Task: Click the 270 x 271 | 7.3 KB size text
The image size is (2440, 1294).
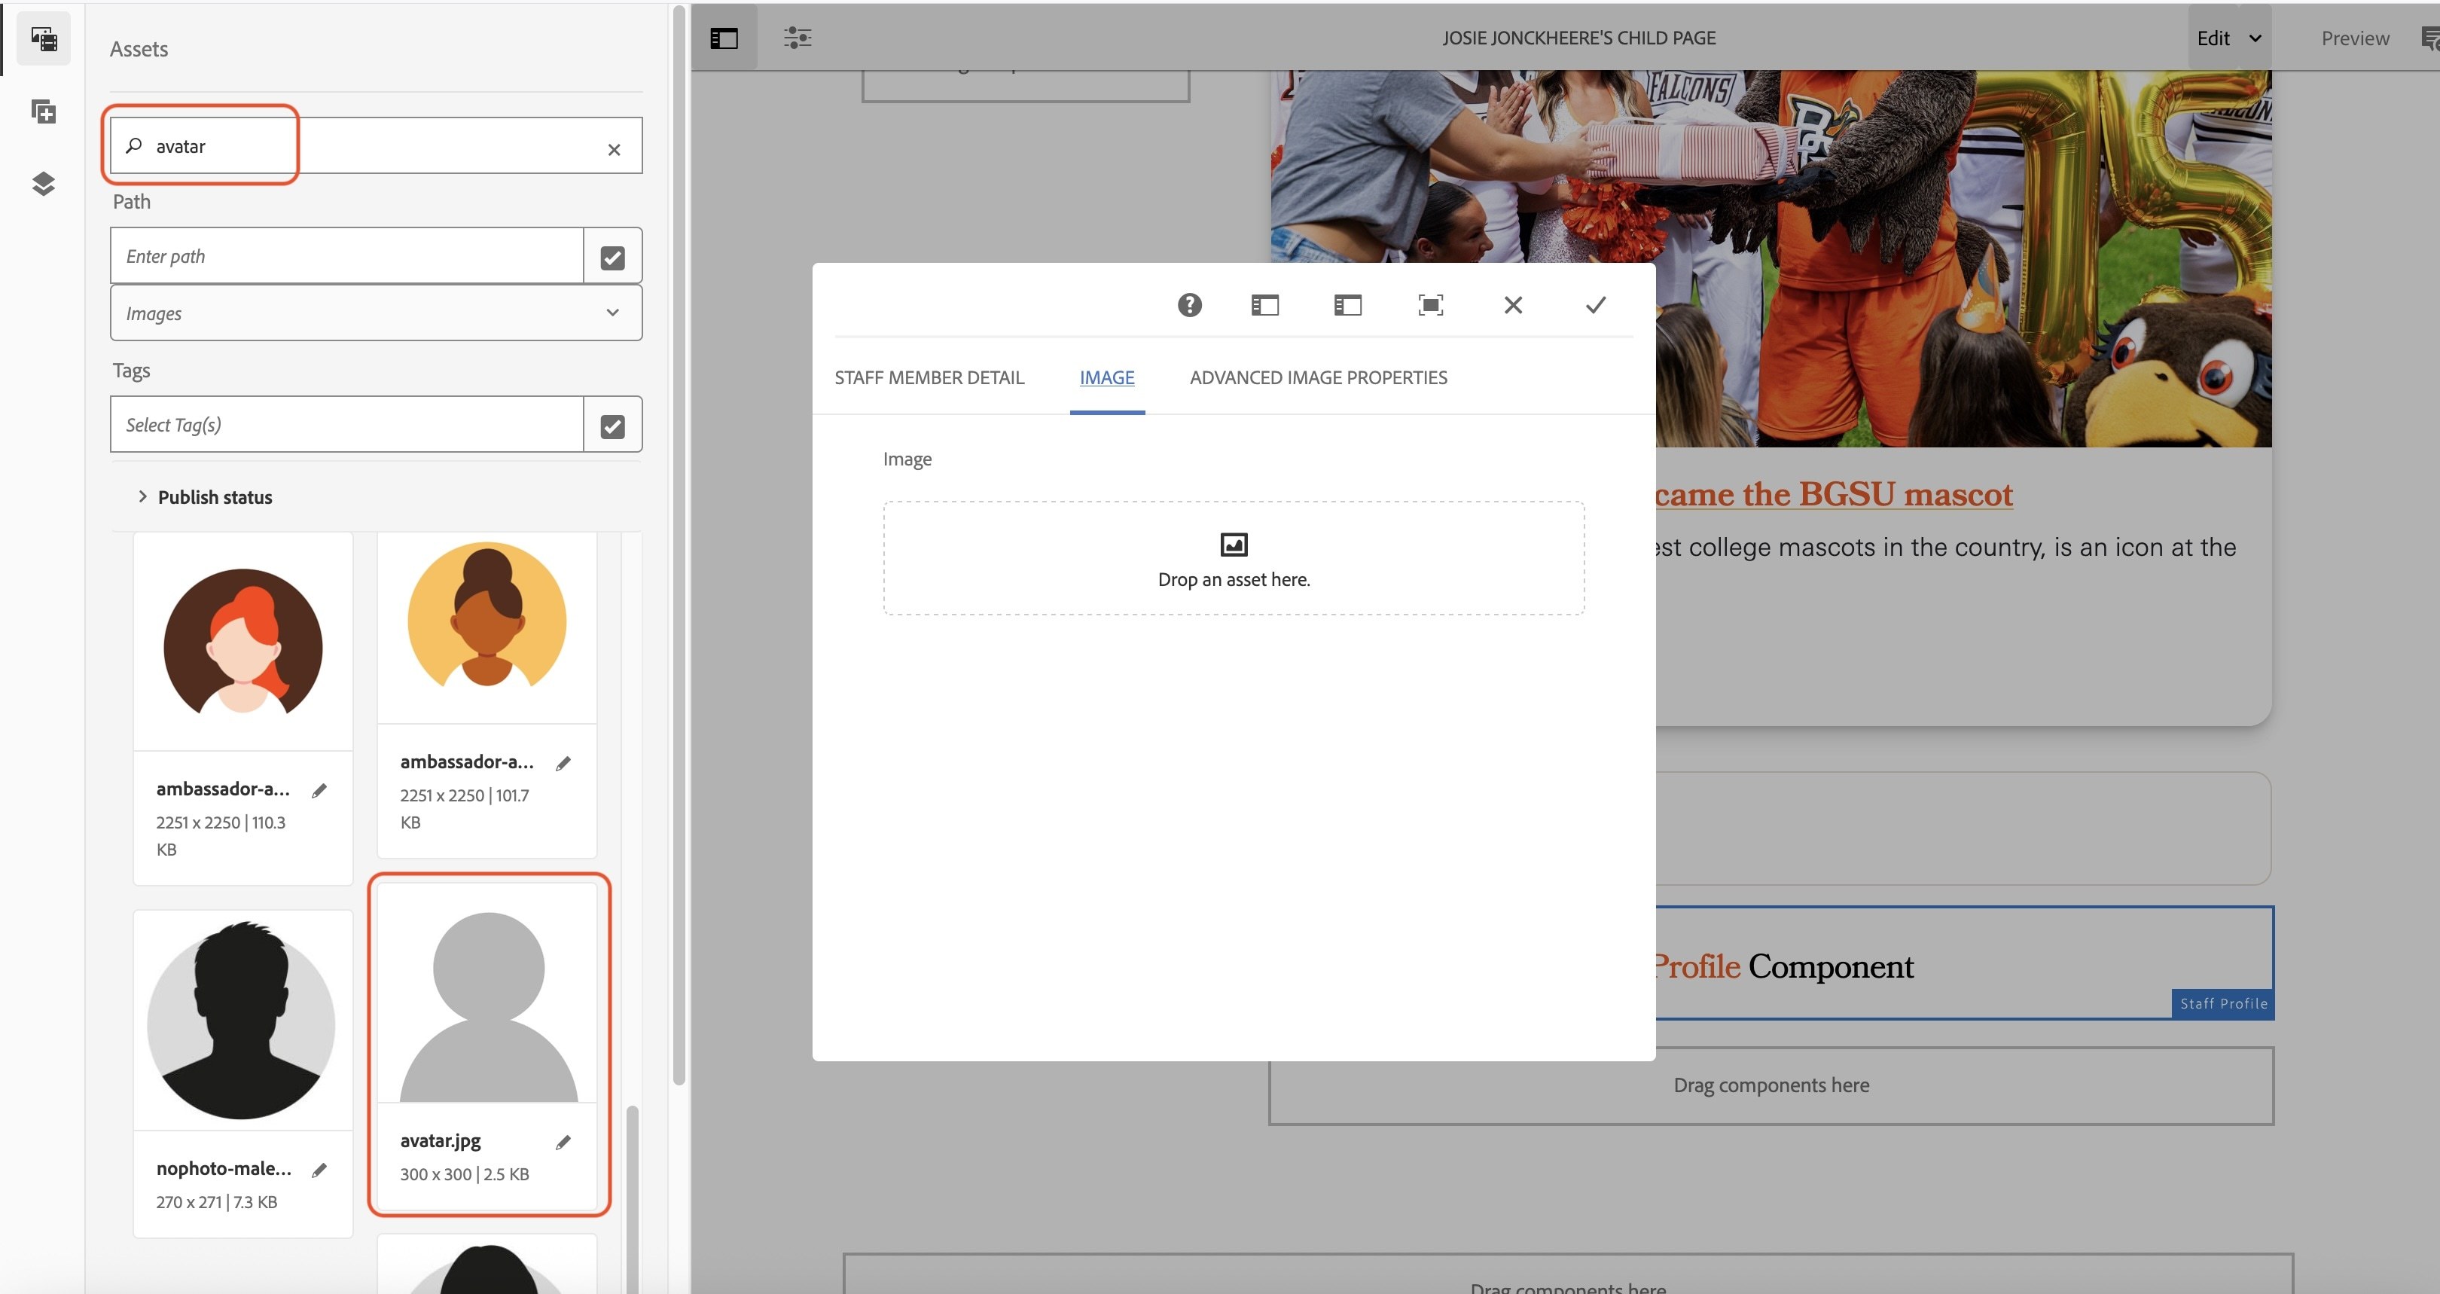Action: (217, 1201)
